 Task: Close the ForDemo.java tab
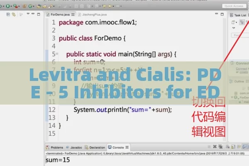73,15
